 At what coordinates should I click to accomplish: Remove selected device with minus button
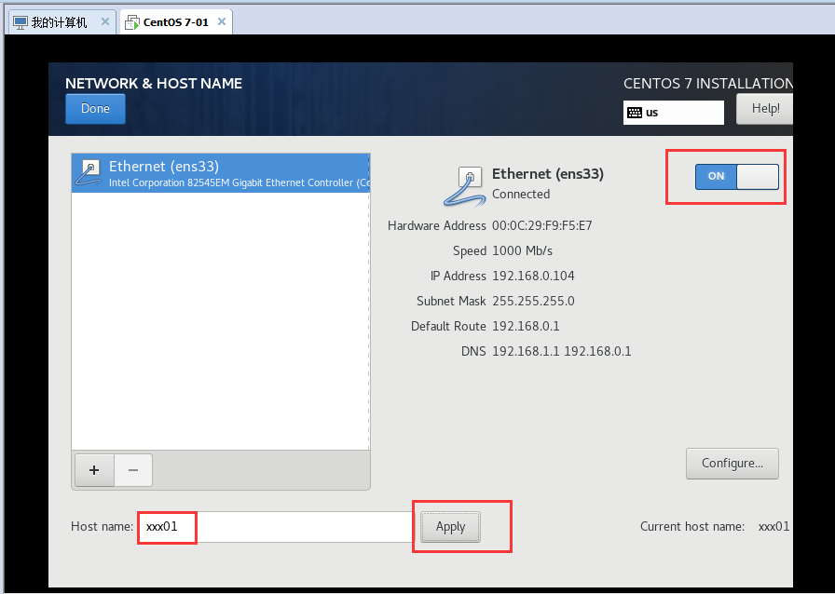click(x=133, y=470)
